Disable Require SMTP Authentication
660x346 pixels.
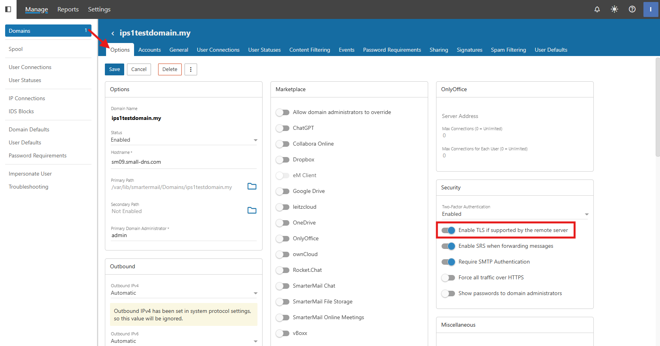pyautogui.click(x=448, y=262)
